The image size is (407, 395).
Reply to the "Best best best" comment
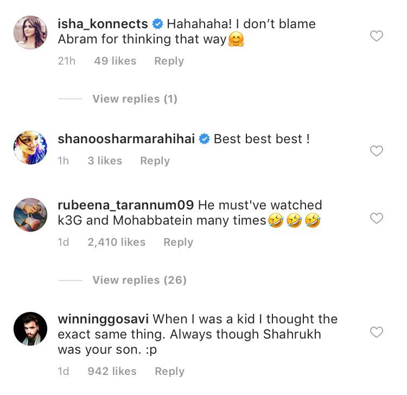point(155,161)
